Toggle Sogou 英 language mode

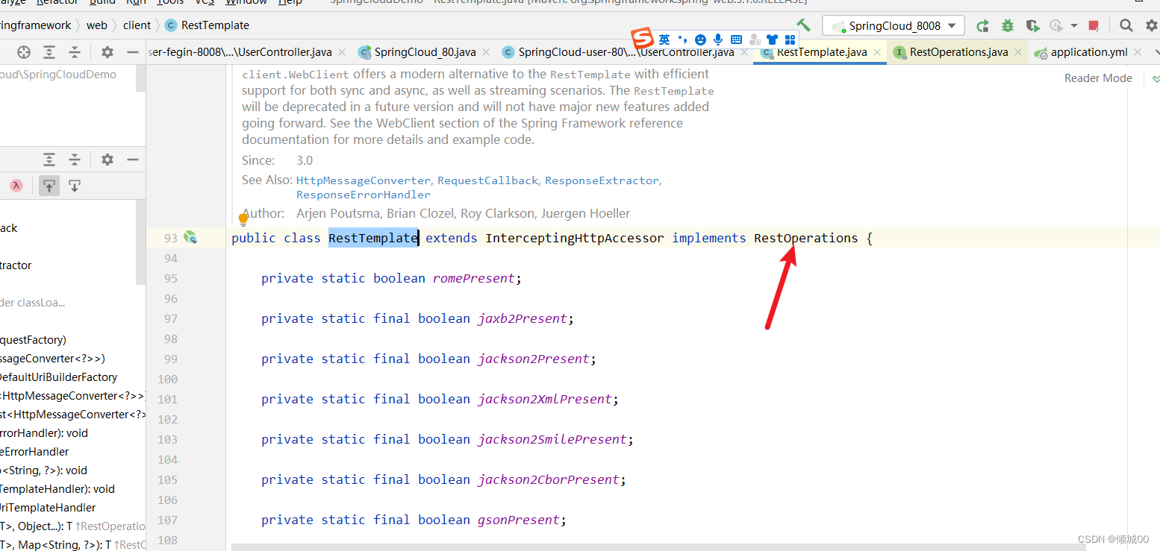pos(664,40)
